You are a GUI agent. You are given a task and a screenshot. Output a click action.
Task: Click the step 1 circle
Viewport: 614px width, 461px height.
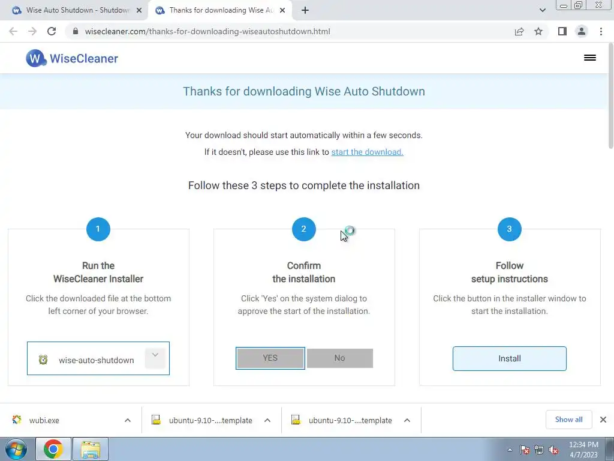[x=98, y=229]
